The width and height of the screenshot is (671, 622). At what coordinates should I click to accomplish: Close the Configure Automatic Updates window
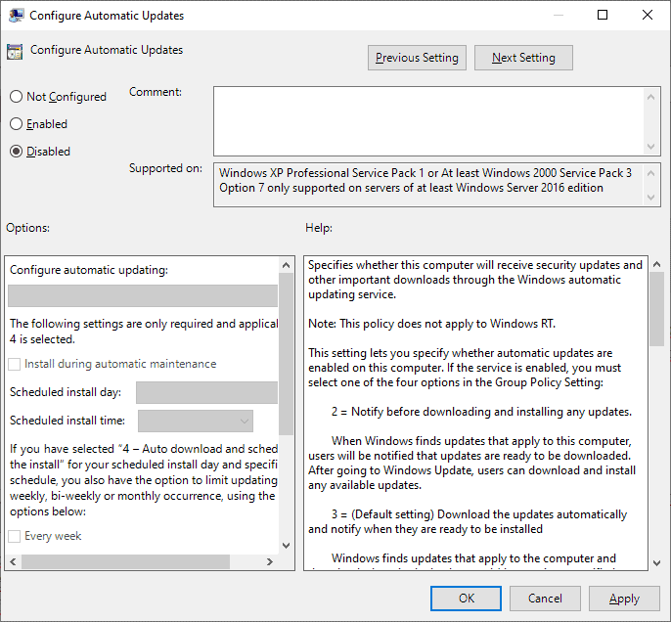pos(648,15)
